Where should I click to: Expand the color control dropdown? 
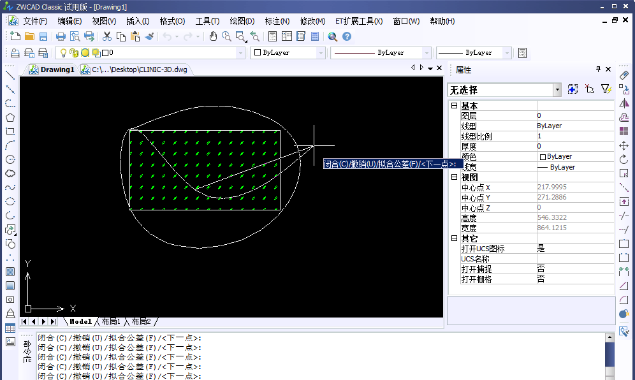(x=323, y=52)
